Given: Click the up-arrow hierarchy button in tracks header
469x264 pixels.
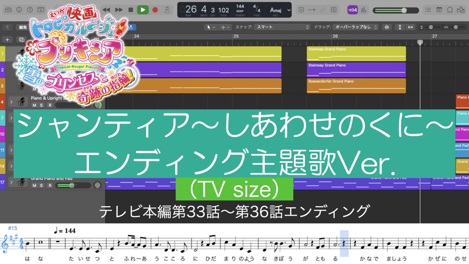Looking at the screenshot, I should click(x=7, y=27).
